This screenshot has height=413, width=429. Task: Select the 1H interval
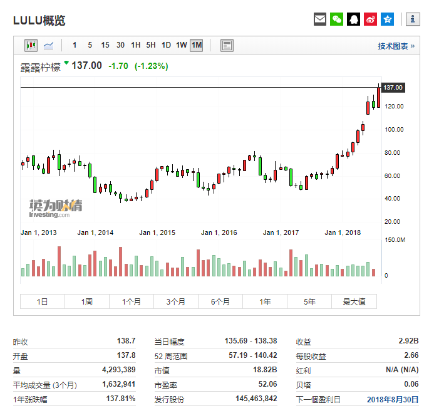pos(135,45)
